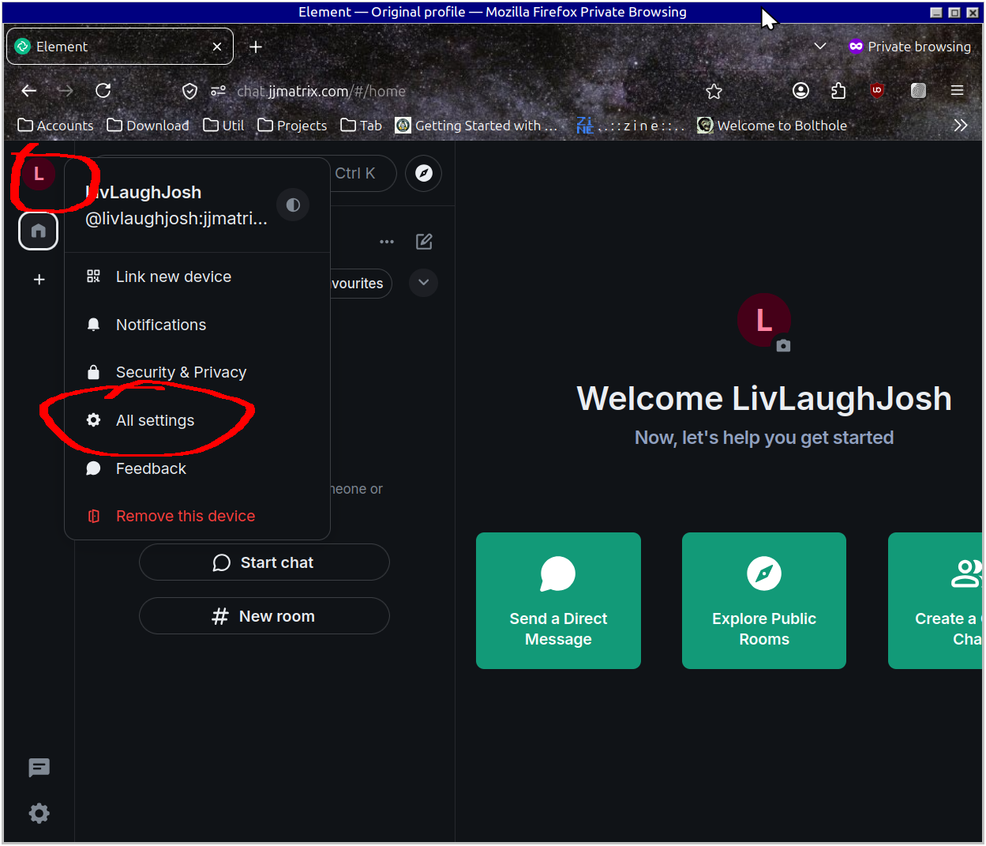Select the Element tab

pyautogui.click(x=120, y=47)
